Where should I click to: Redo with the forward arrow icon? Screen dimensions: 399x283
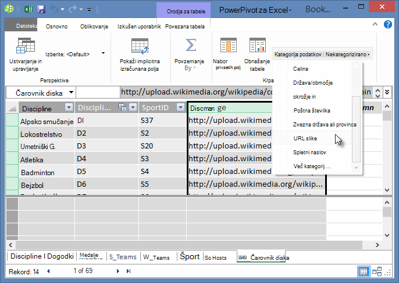73,9
